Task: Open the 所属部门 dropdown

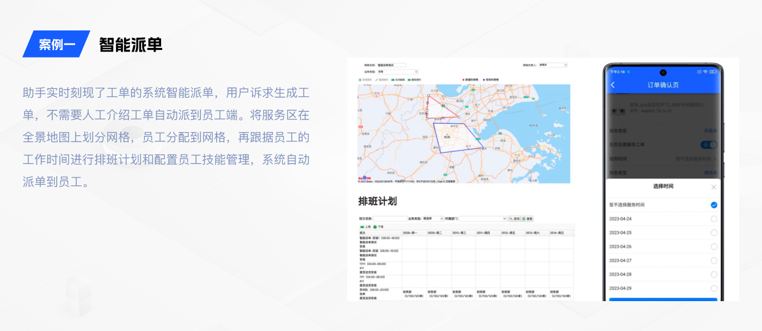Action: [483, 218]
